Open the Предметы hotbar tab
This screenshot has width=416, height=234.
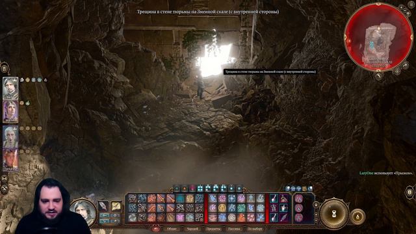click(213, 229)
